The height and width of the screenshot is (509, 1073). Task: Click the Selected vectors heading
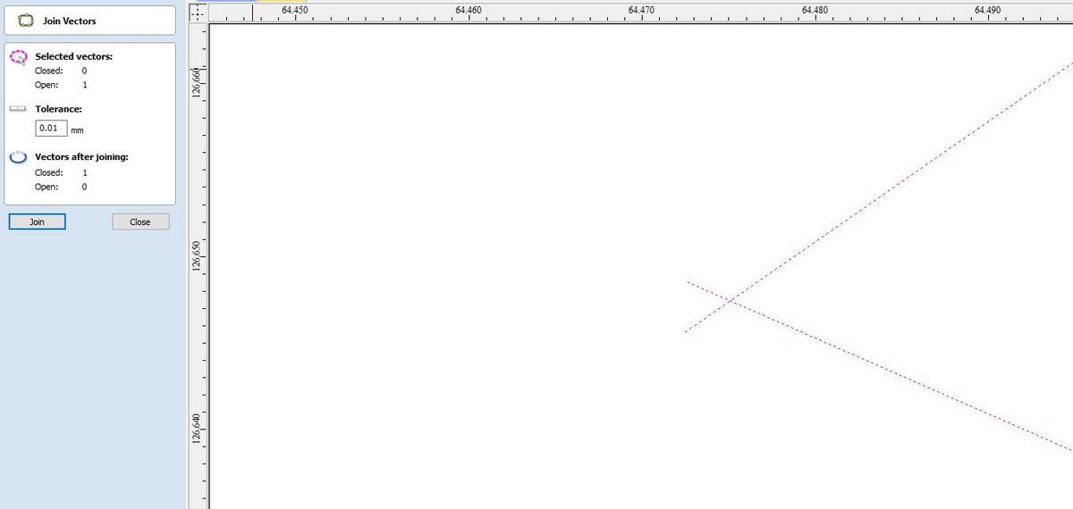point(73,56)
